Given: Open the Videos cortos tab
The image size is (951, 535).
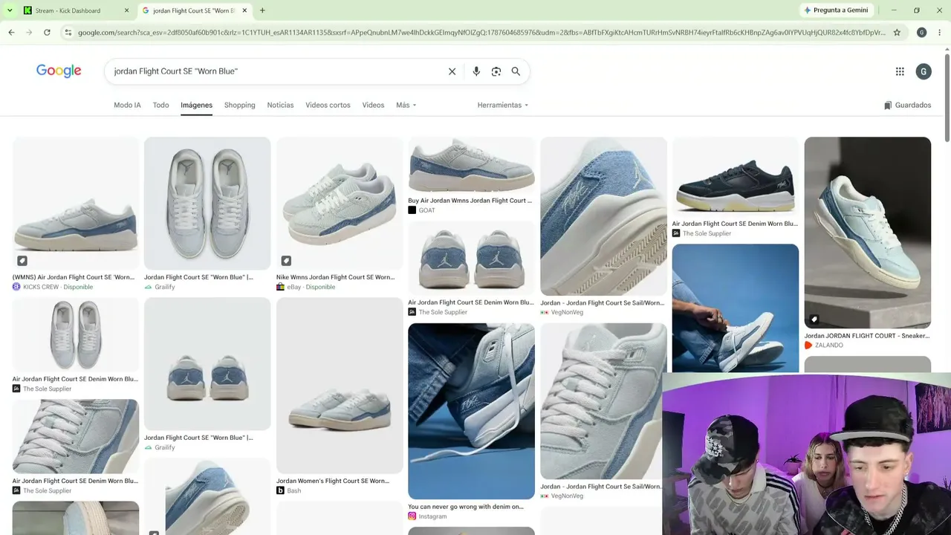Looking at the screenshot, I should coord(328,106).
